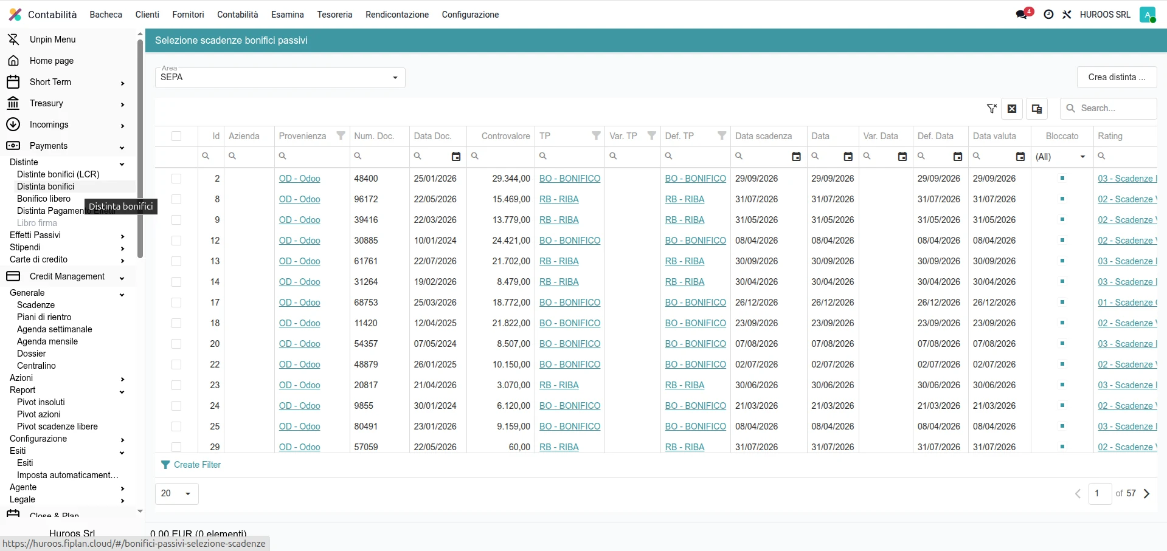This screenshot has width=1167, height=551.
Task: Click the Crea distinta button
Action: coord(1117,77)
